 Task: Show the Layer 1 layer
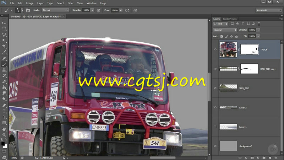pyautogui.click(x=215, y=127)
